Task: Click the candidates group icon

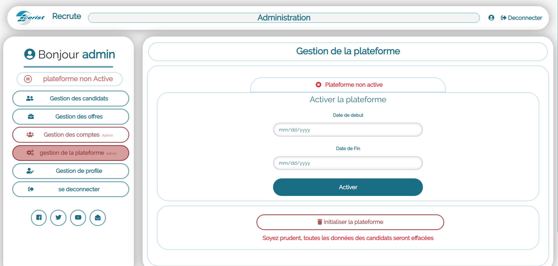Action: [x=30, y=98]
